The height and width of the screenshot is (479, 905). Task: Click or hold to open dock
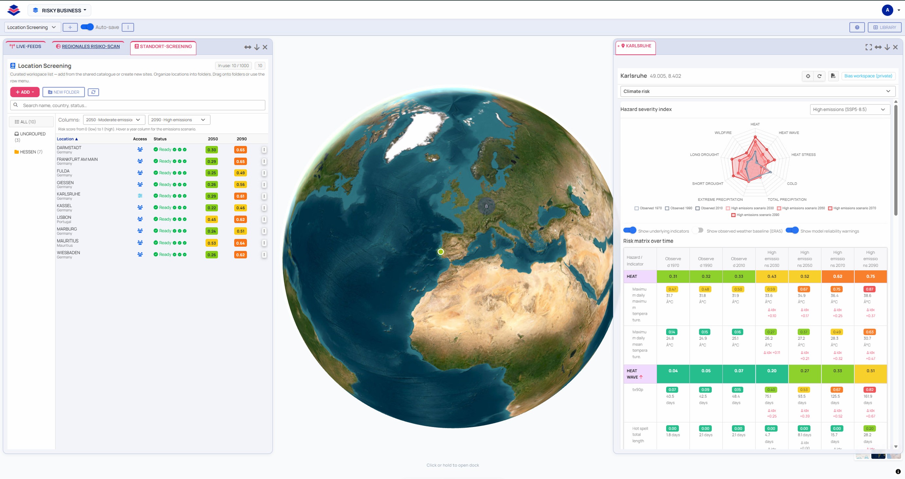click(452, 465)
